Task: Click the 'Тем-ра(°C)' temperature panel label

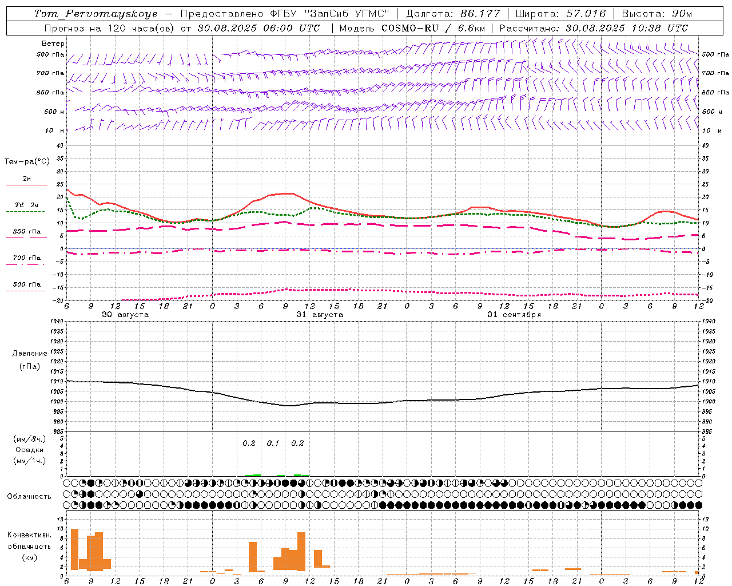Action: tap(27, 162)
